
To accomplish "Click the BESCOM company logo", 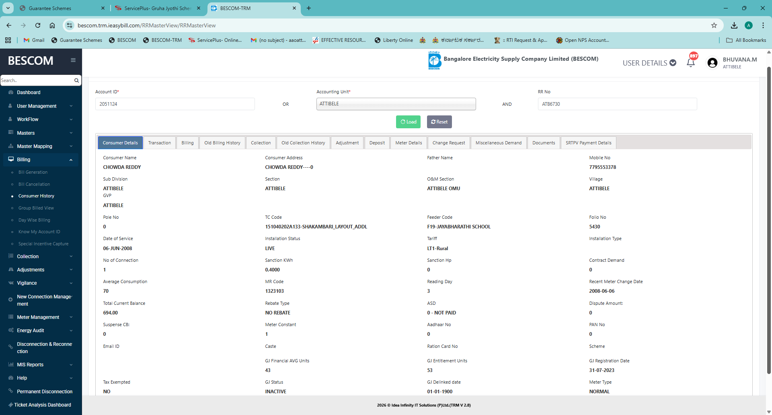I will point(434,60).
